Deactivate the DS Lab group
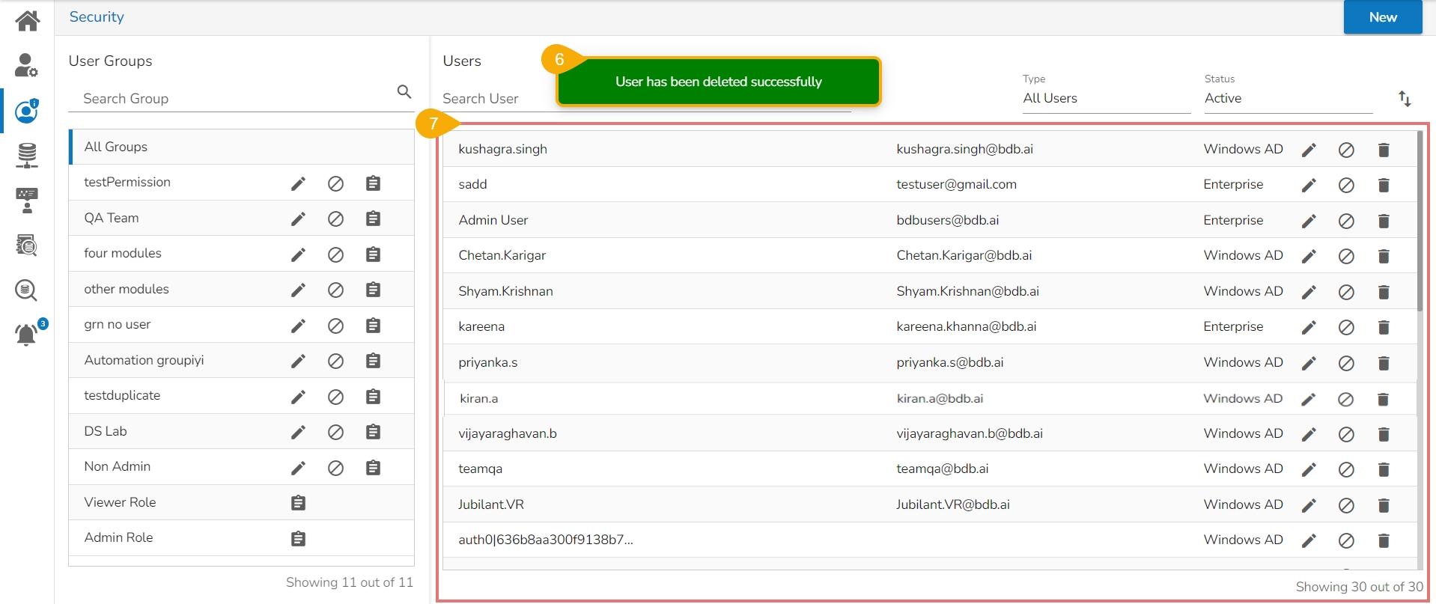The width and height of the screenshot is (1436, 604). point(335,432)
